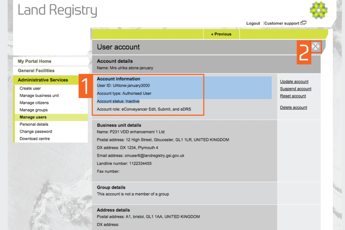Open Manage groups page
Image resolution: width=345 pixels, height=230 pixels.
click(33, 110)
